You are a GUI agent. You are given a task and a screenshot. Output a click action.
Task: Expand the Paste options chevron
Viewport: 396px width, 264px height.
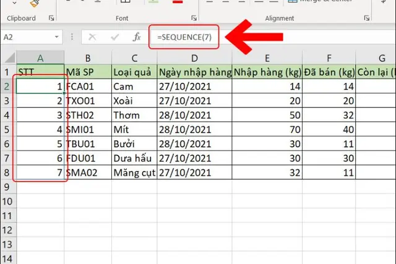point(14,3)
